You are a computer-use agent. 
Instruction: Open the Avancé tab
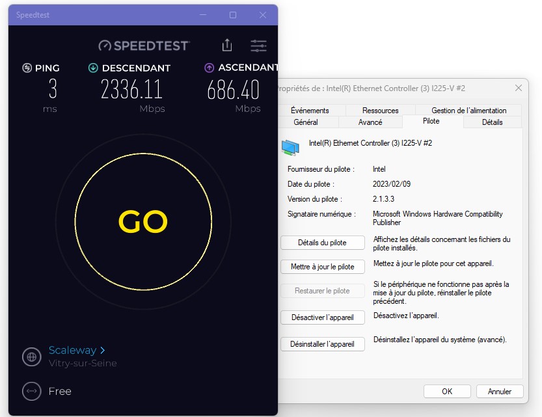coord(370,122)
